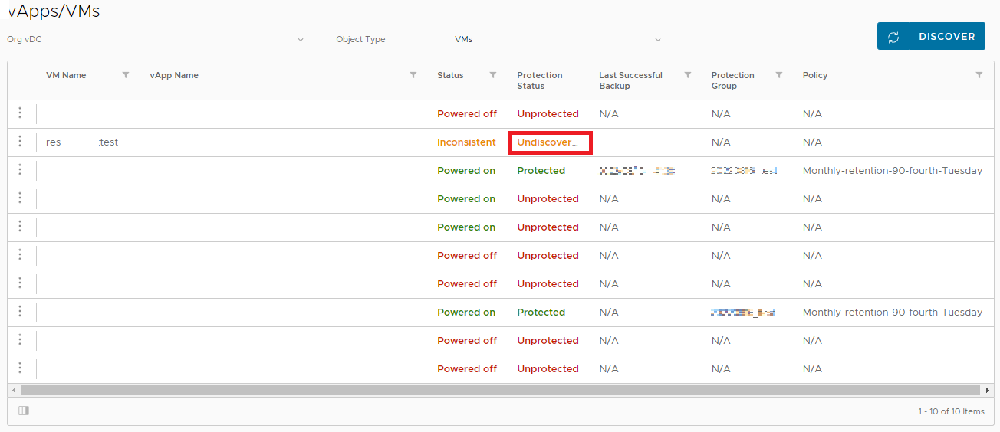Screen dimensions: 1000x432
Task: Open actions menu for res:test VM row
Action: tap(20, 142)
